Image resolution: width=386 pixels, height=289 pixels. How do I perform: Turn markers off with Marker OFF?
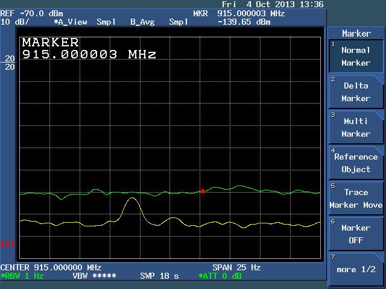pos(356,234)
